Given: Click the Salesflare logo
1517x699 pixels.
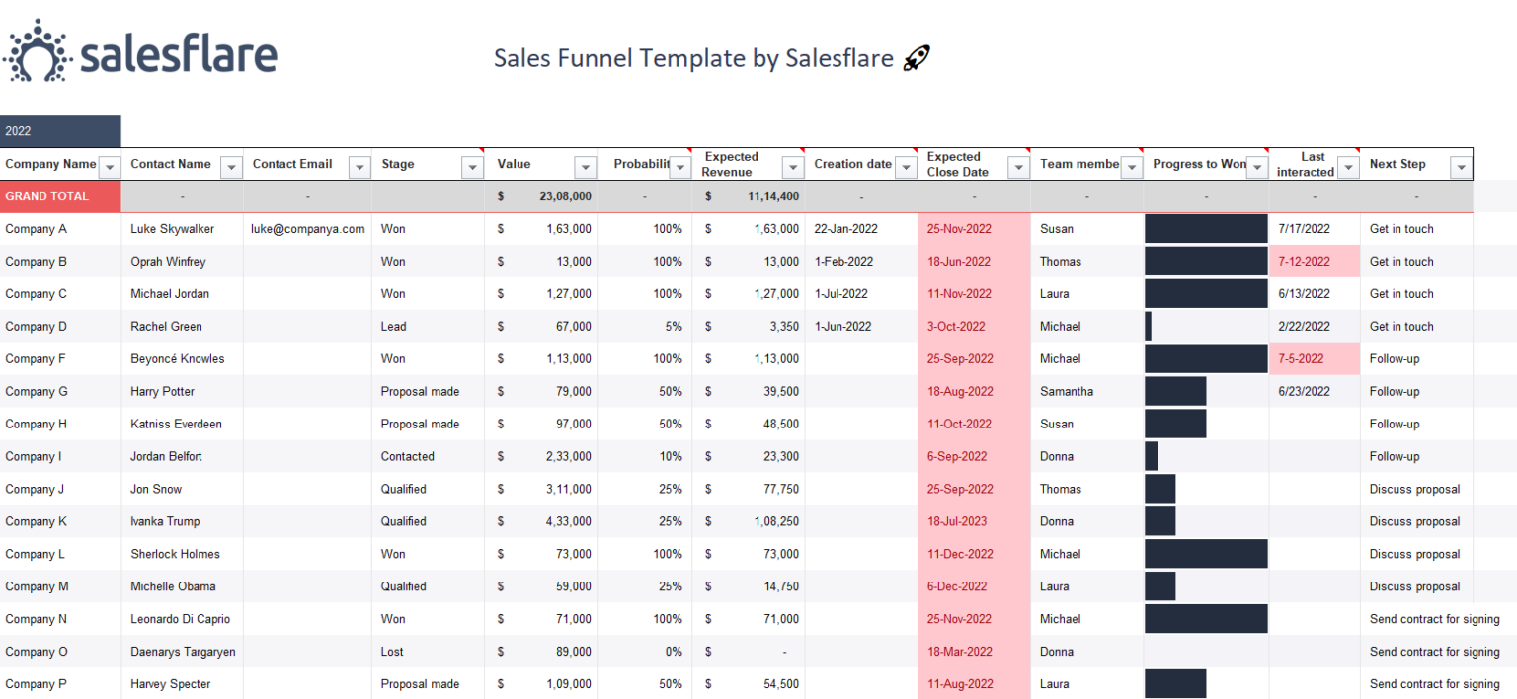Looking at the screenshot, I should (x=138, y=49).
